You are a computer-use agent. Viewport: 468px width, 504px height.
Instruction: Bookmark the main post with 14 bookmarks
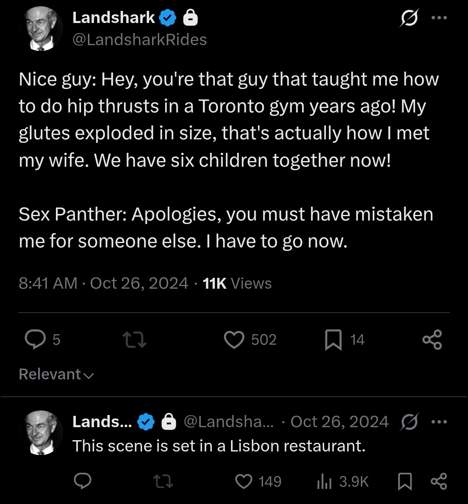pos(333,340)
